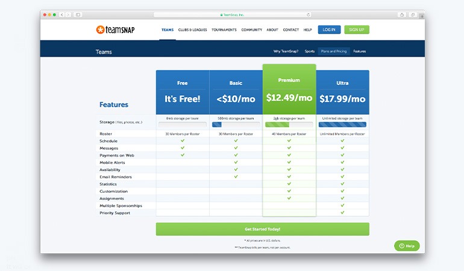
Task: Click the $17.99/mo price text
Action: 342,99
